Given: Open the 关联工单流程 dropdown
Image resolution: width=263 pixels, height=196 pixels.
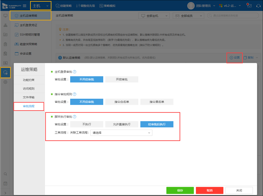Looking at the screenshot, I should [121, 133].
